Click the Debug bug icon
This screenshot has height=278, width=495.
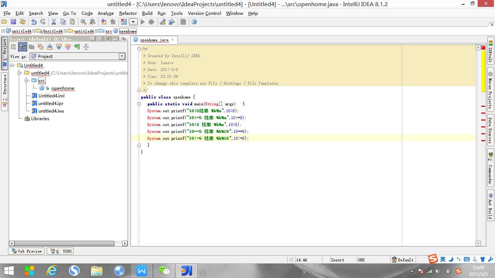point(151,22)
